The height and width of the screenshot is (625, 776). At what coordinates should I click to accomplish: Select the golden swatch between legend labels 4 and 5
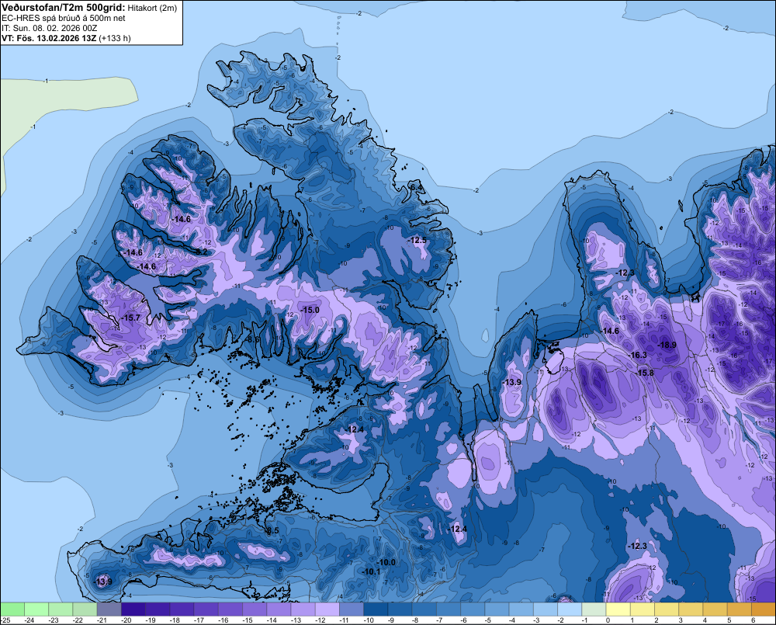(715, 609)
